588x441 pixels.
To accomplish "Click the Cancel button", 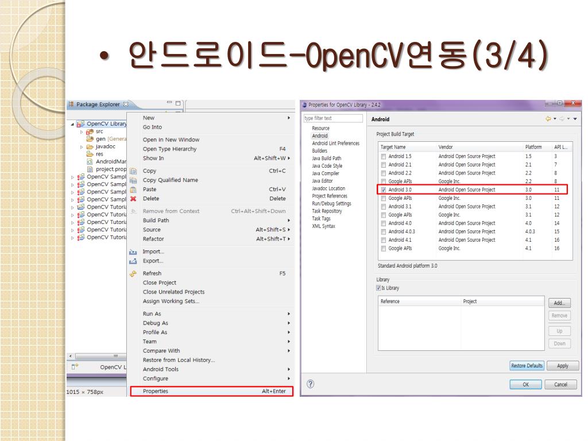I will tap(560, 384).
